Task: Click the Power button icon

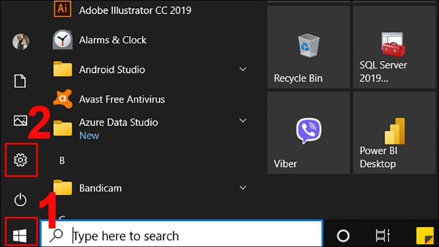Action: pos(20,200)
